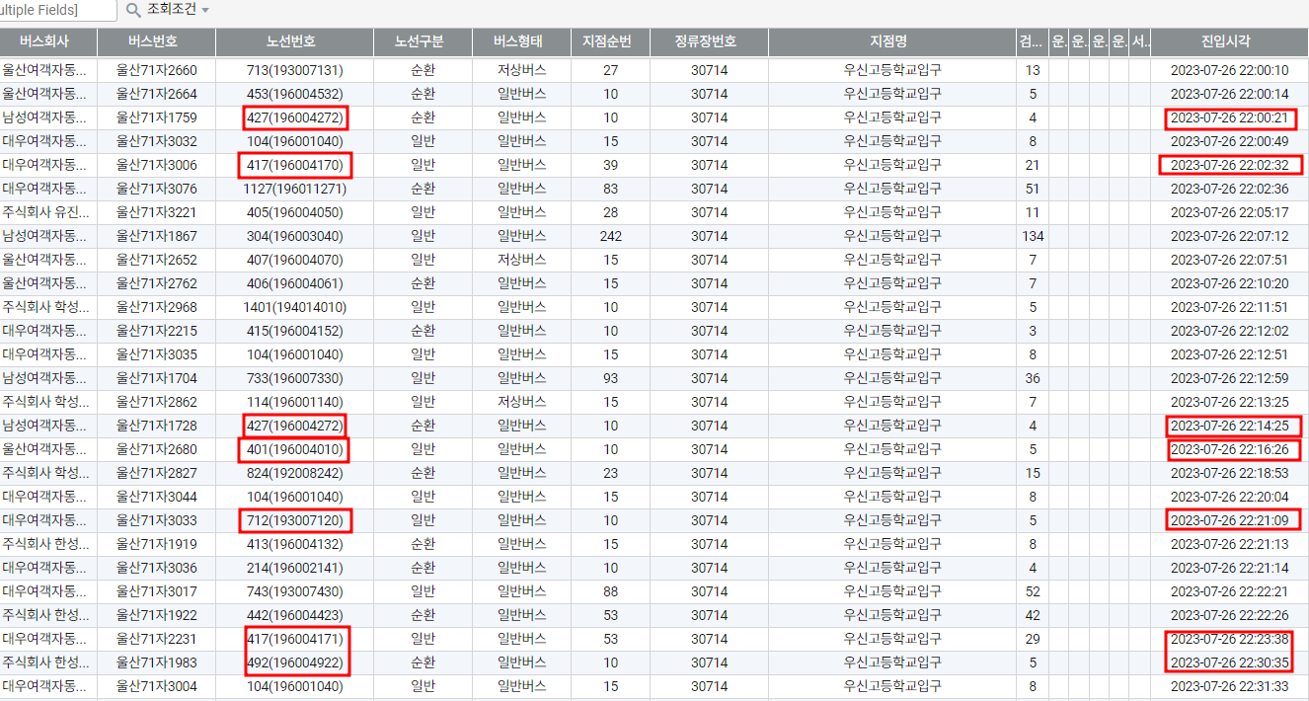Click route cell 304(196003040)
The height and width of the screenshot is (701, 1309).
(x=294, y=236)
